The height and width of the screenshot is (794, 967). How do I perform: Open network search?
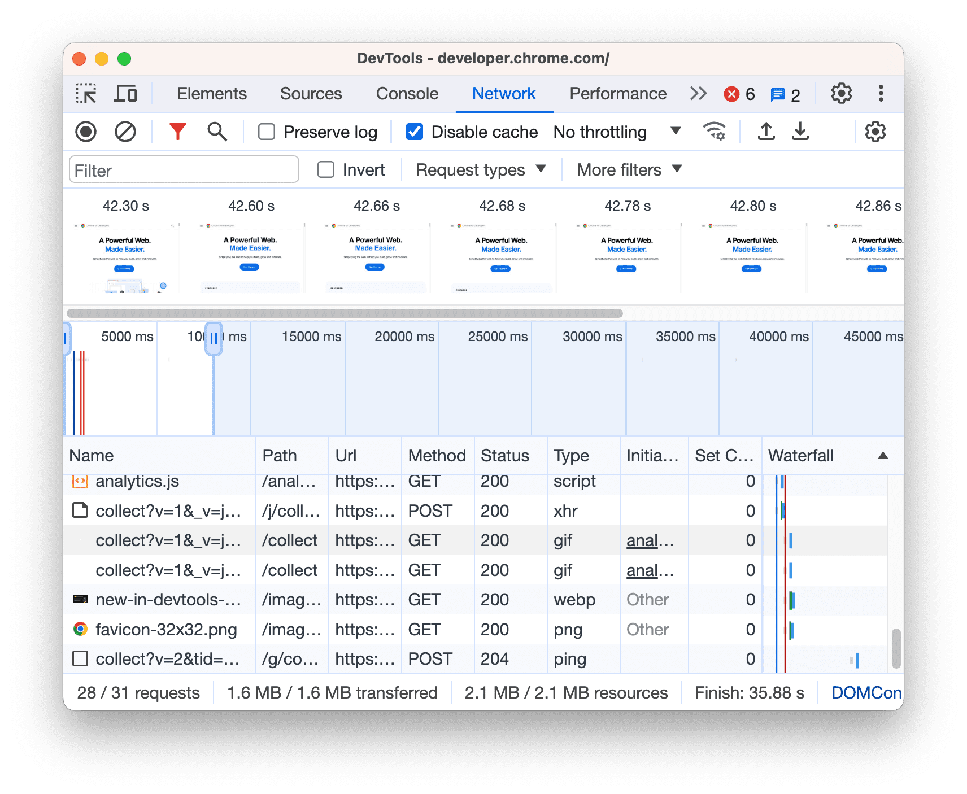(x=217, y=132)
